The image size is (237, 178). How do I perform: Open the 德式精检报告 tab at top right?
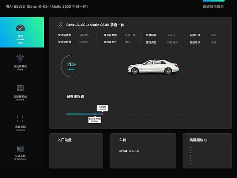pyautogui.click(x=213, y=6)
